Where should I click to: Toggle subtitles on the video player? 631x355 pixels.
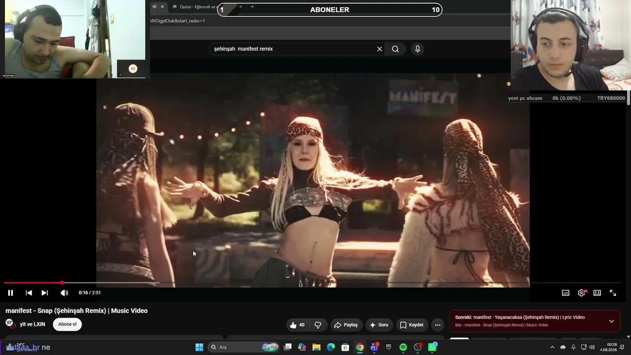pos(565,293)
